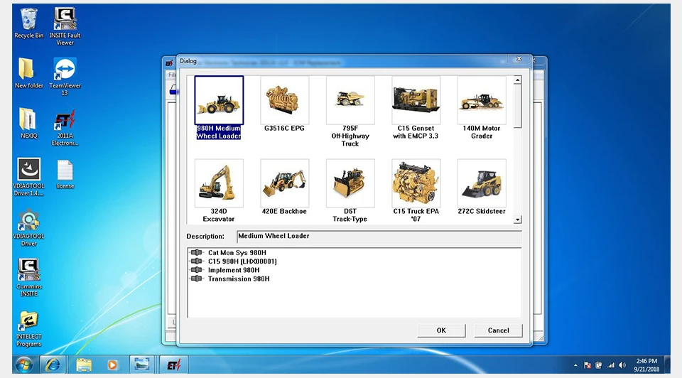Click the 980H Medium Wheel Loader label
This screenshot has height=378, width=682.
[218, 132]
